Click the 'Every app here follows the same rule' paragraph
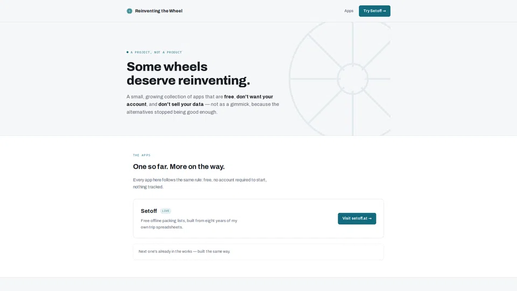This screenshot has height=291, width=517. tap(200, 183)
